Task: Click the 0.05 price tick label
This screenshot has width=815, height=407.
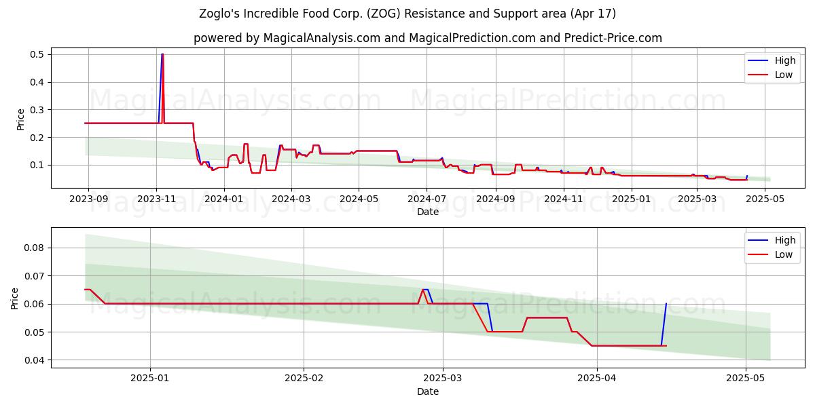Action: (x=35, y=332)
